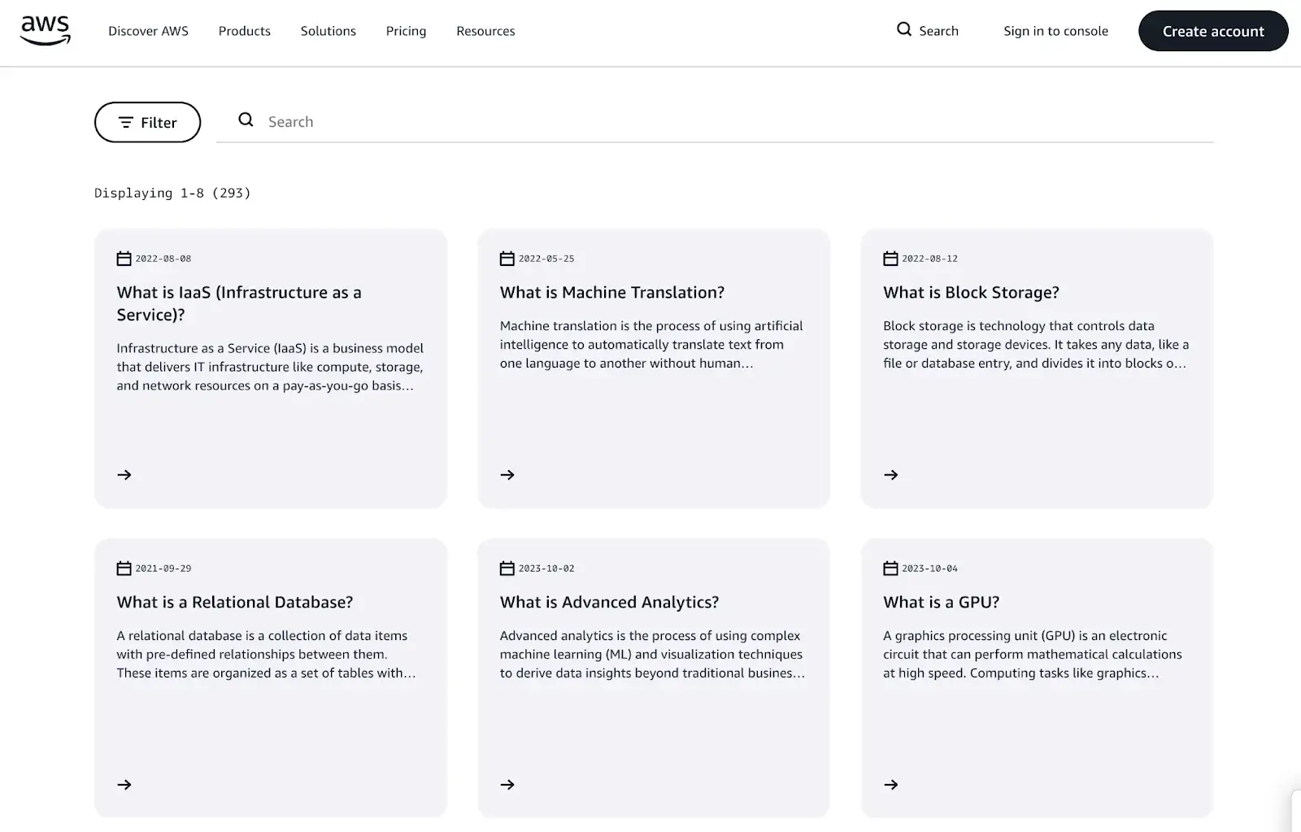Click the AWS logo
The height and width of the screenshot is (832, 1301).
coord(46,30)
